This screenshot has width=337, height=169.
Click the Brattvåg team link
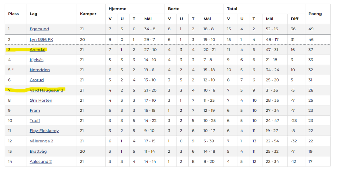pyautogui.click(x=38, y=151)
